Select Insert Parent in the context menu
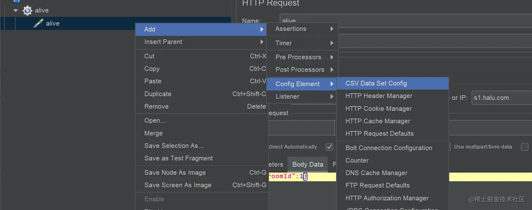This screenshot has width=532, height=210. tap(163, 42)
